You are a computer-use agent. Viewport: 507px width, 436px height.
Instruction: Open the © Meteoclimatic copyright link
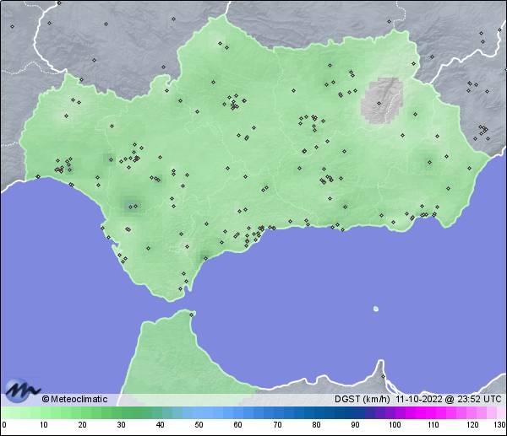point(74,399)
